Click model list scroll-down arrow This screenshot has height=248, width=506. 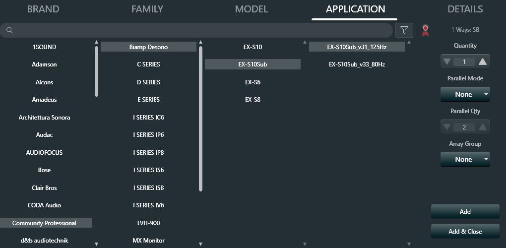pos(304,244)
